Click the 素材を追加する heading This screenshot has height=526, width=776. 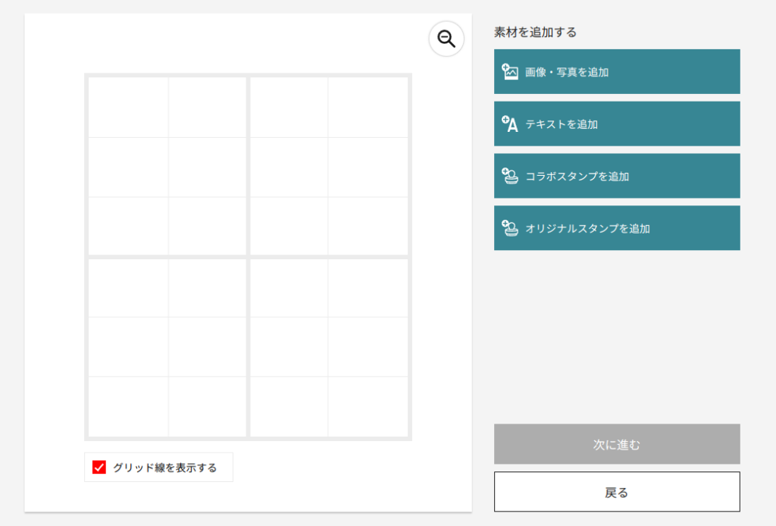tap(535, 32)
